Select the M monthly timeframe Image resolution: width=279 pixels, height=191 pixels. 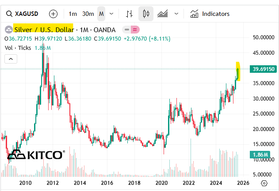coord(101,14)
